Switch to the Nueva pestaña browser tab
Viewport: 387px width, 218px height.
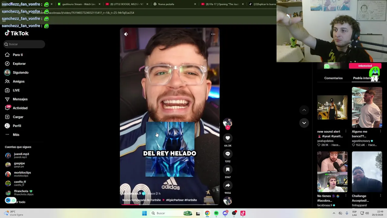(x=174, y=4)
